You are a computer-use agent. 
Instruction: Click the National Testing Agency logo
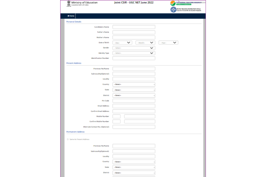coord(173,3)
